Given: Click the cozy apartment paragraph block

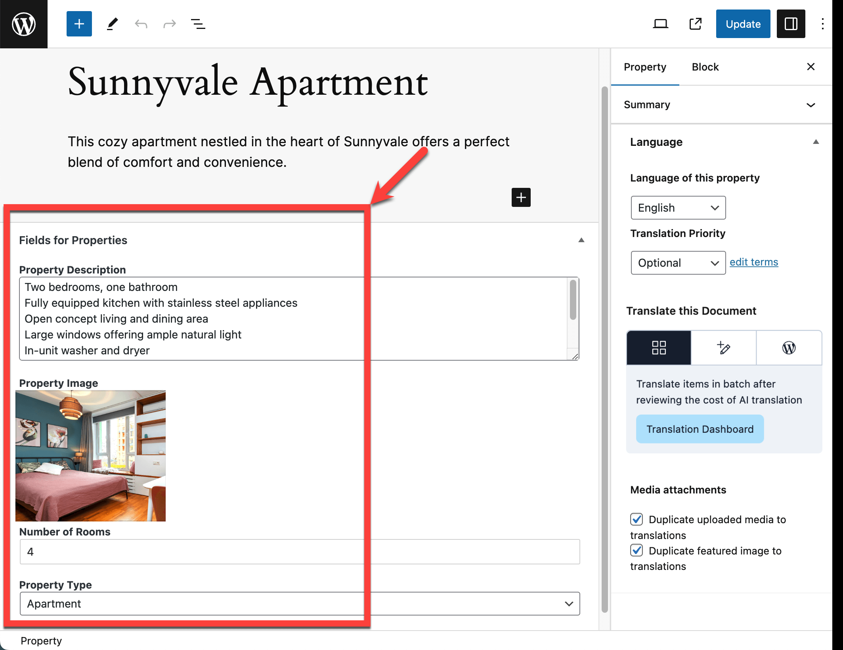Looking at the screenshot, I should pyautogui.click(x=288, y=152).
